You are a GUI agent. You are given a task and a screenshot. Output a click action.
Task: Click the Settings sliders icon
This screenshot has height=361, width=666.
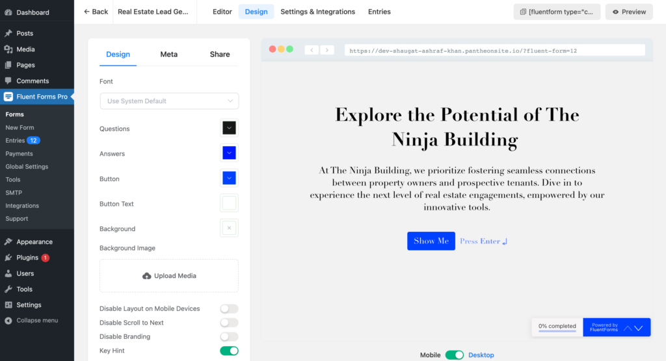(x=8, y=305)
